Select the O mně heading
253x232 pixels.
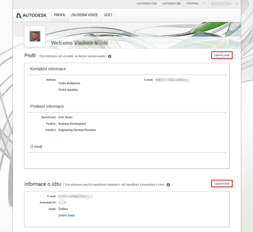tap(36, 147)
